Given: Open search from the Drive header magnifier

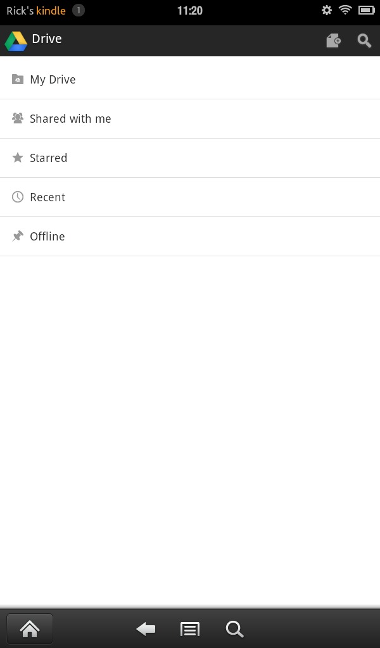Looking at the screenshot, I should tap(364, 41).
